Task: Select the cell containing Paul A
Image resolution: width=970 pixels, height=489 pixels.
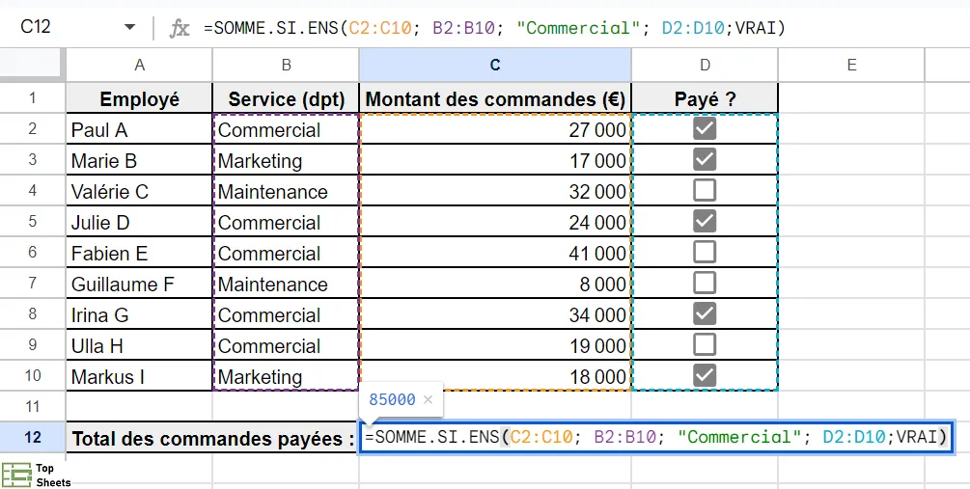Action: point(139,129)
